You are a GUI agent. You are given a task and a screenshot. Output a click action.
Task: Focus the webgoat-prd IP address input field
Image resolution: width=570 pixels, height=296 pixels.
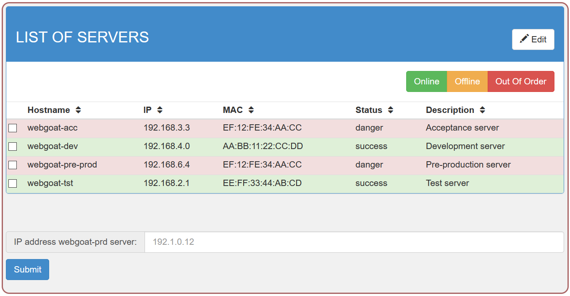click(x=354, y=242)
